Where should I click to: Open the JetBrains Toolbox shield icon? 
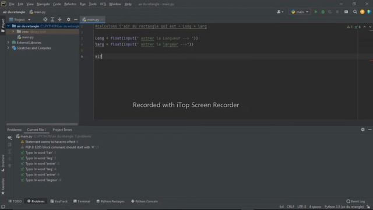click(x=369, y=12)
